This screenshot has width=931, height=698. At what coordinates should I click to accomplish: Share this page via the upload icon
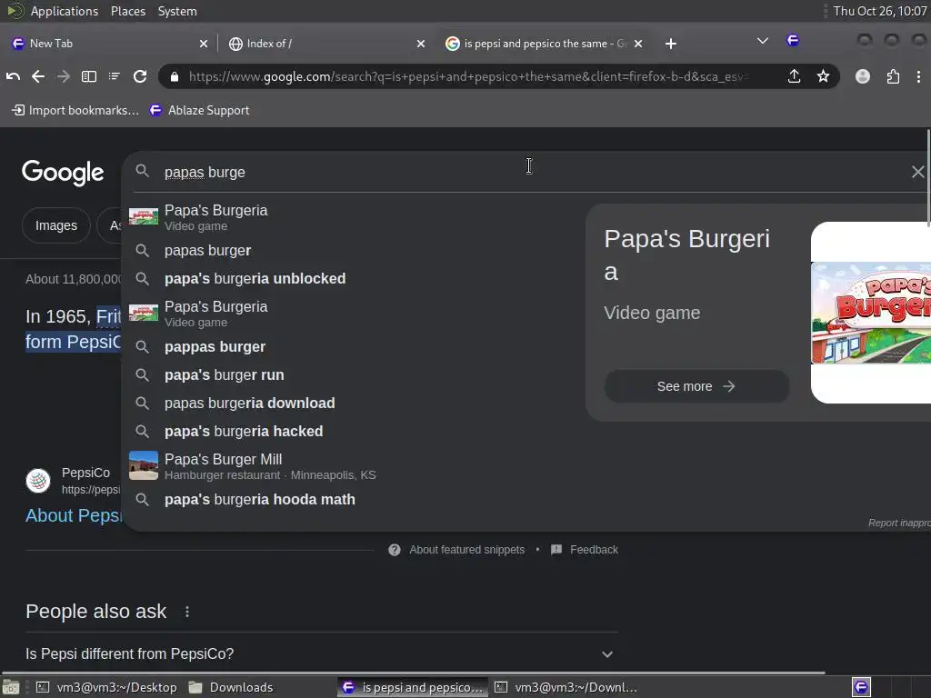[x=794, y=76]
